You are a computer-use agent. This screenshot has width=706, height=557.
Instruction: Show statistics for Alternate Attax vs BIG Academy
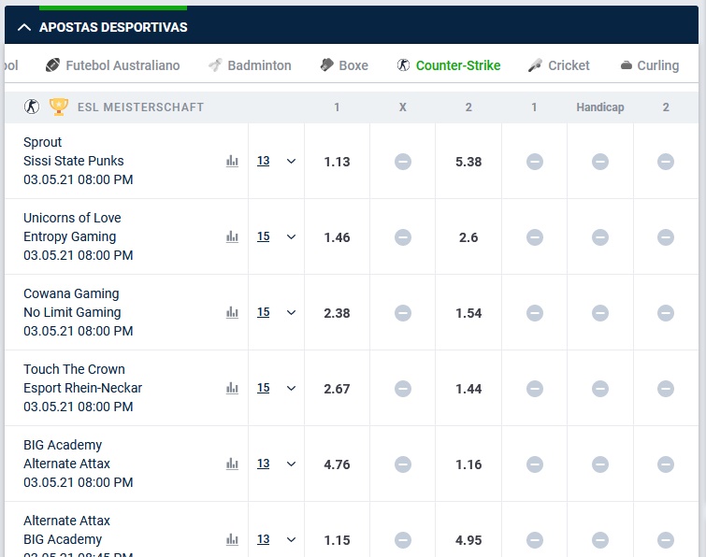[x=232, y=539]
